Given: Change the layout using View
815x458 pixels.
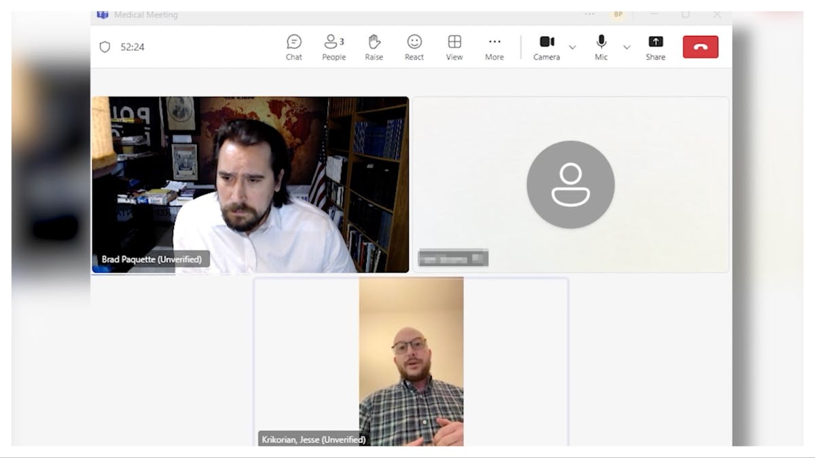Looking at the screenshot, I should [x=454, y=47].
